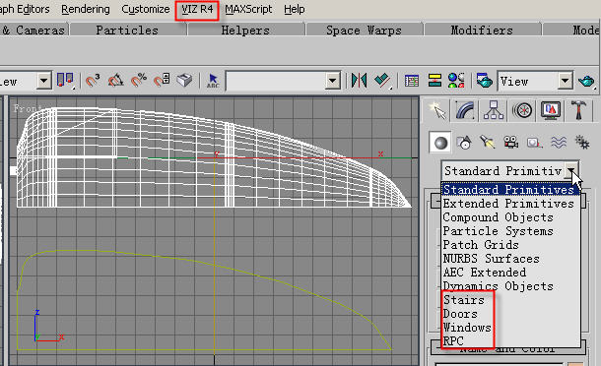Open the Utilities hammer tab
601x366 pixels.
(x=578, y=110)
